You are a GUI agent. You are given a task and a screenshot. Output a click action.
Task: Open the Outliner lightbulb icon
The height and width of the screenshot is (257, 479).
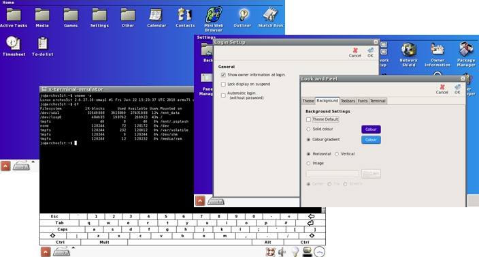point(242,18)
